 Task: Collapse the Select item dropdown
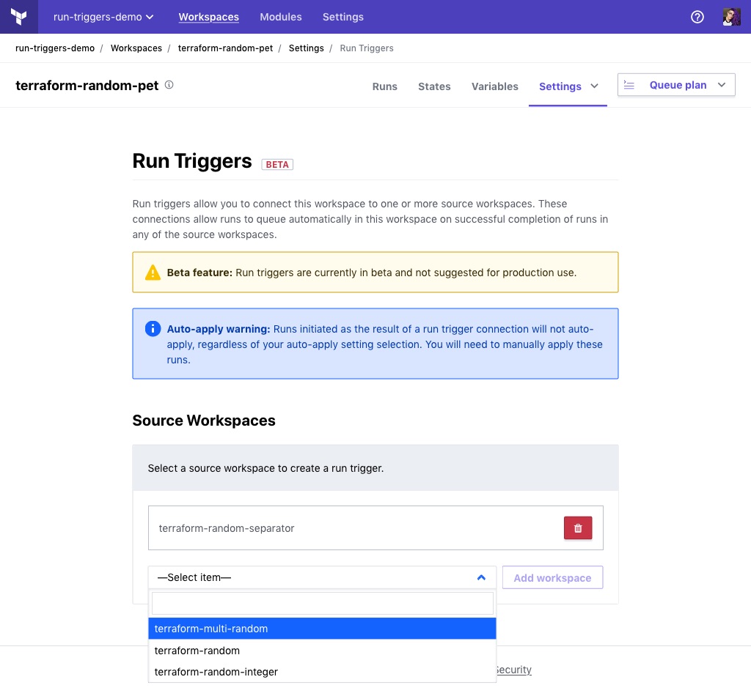tap(481, 577)
